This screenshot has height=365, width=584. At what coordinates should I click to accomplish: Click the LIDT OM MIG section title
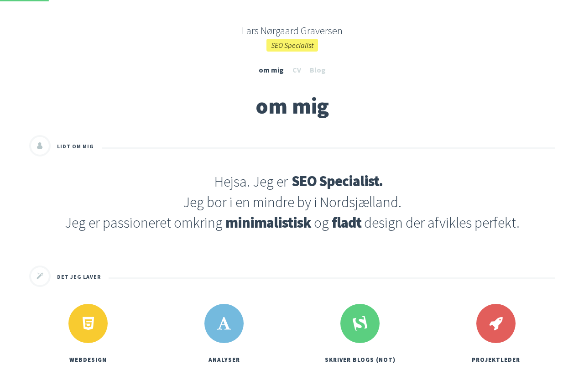click(75, 146)
